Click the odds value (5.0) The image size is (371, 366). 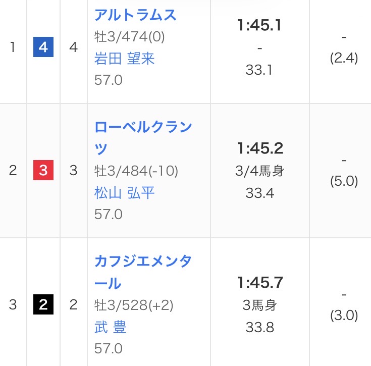pyautogui.click(x=344, y=182)
